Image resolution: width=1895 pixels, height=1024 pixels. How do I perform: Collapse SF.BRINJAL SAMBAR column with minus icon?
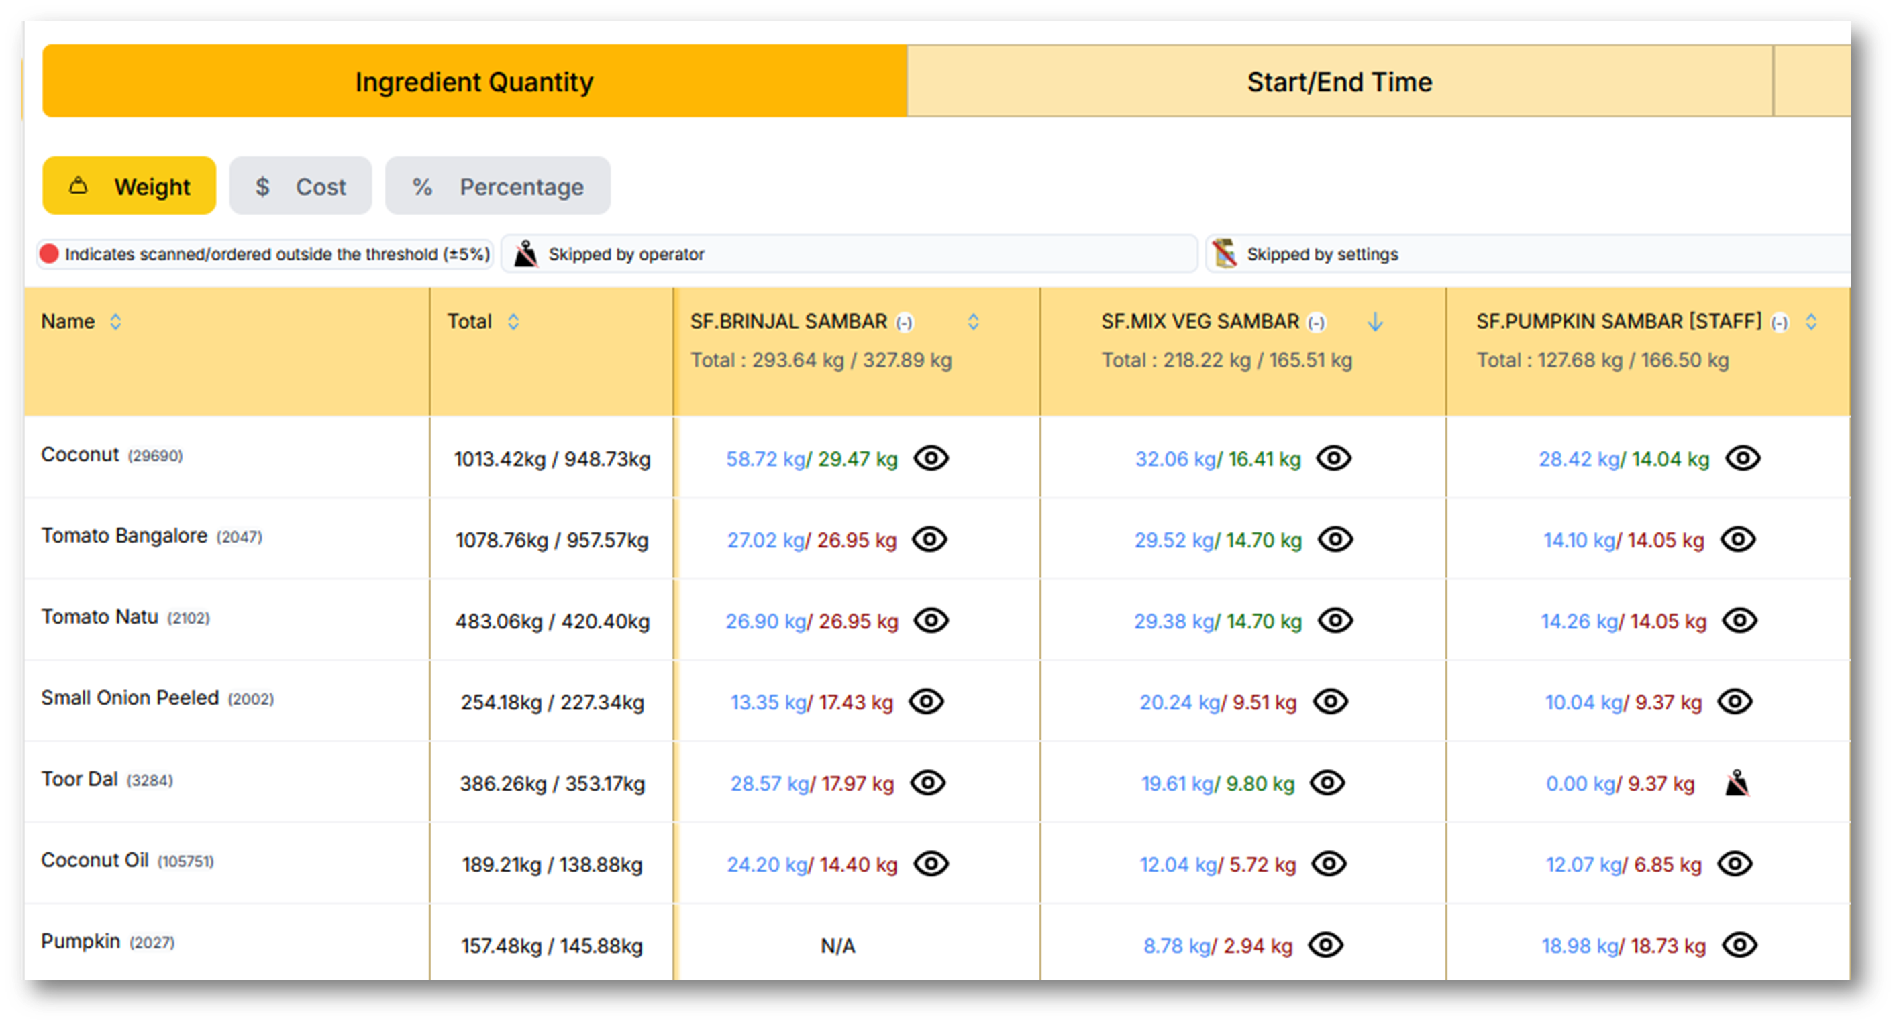pyautogui.click(x=904, y=323)
